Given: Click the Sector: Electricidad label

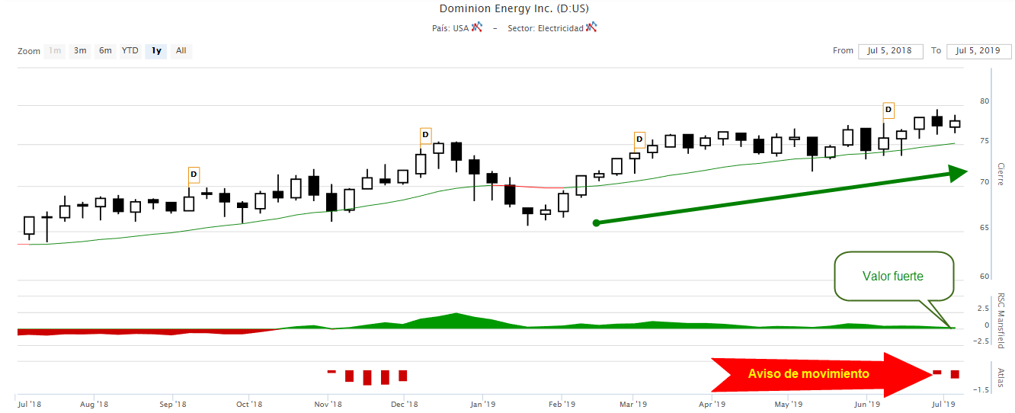Looking at the screenshot, I should point(546,28).
